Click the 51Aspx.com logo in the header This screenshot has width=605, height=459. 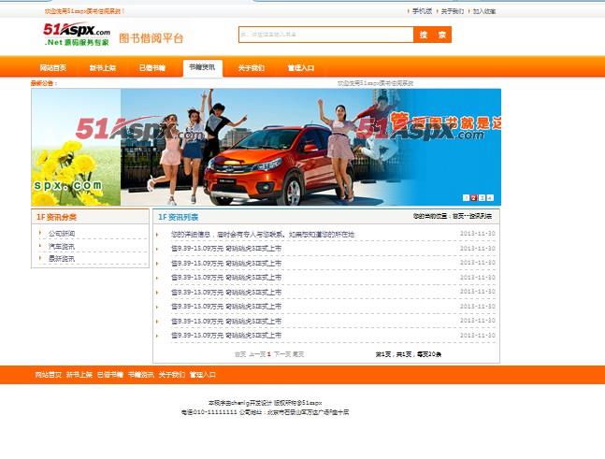pyautogui.click(x=77, y=35)
